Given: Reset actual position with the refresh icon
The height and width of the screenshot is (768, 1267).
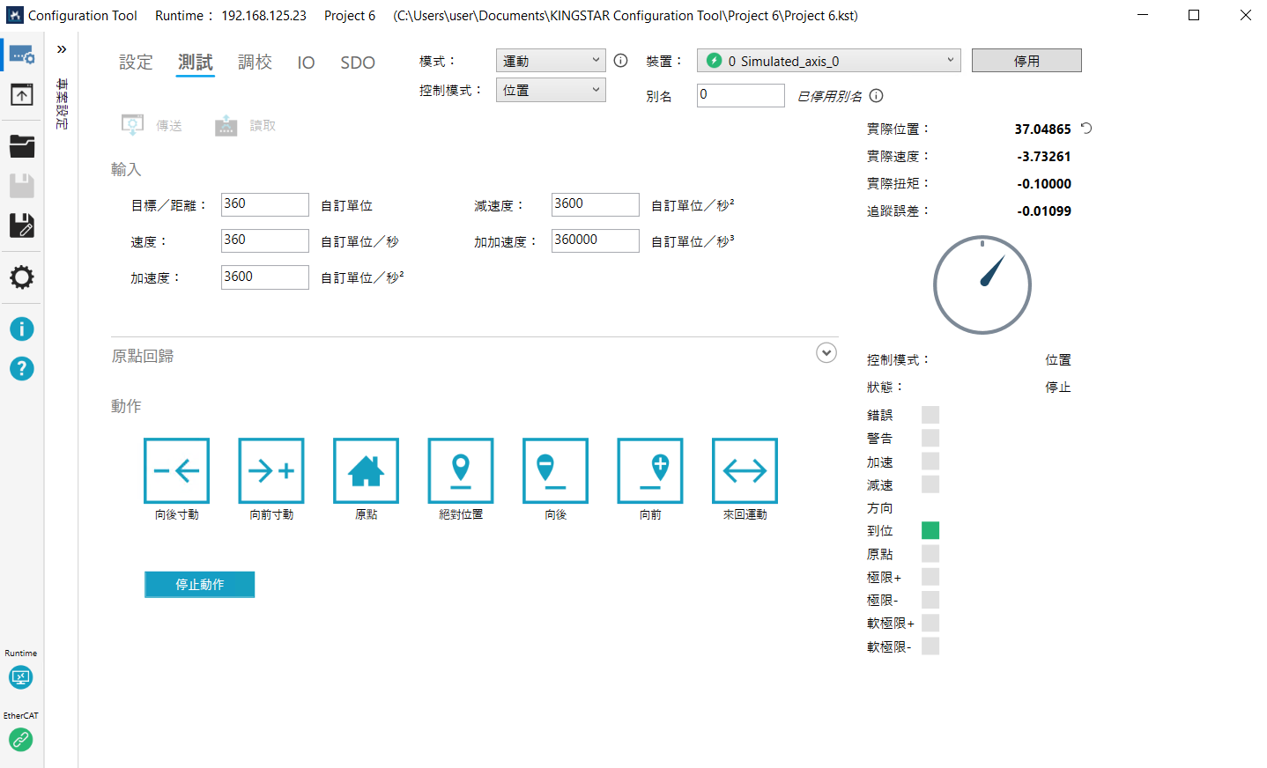Looking at the screenshot, I should pyautogui.click(x=1086, y=129).
